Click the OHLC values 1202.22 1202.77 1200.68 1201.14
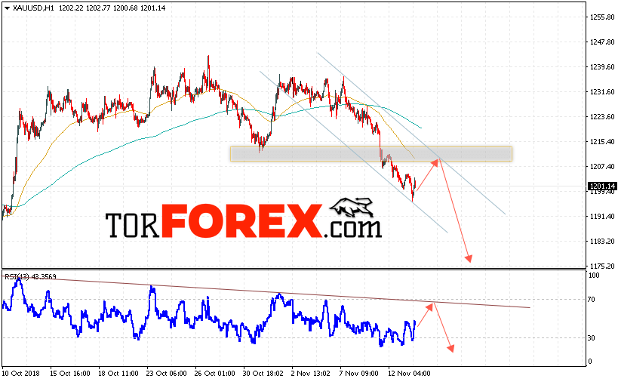 (x=112, y=8)
